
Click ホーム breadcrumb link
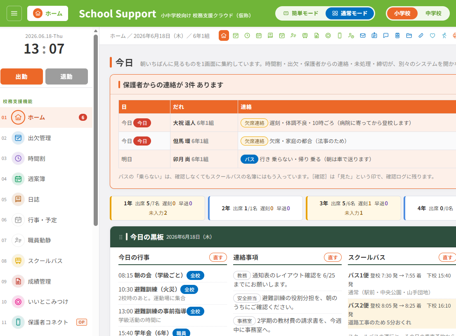pos(118,36)
